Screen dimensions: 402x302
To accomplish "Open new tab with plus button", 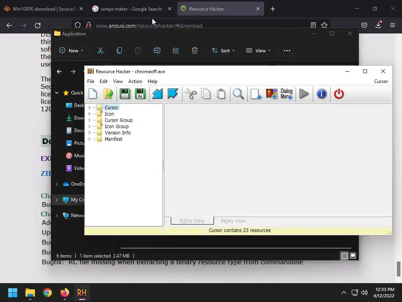I will coord(272,9).
